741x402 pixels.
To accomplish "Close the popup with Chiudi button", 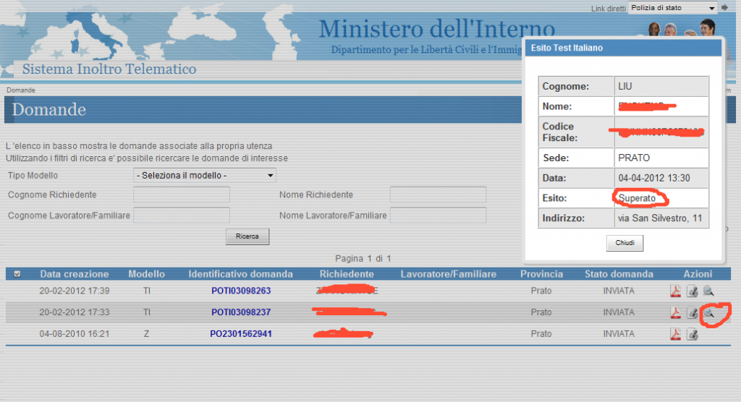I will 624,243.
